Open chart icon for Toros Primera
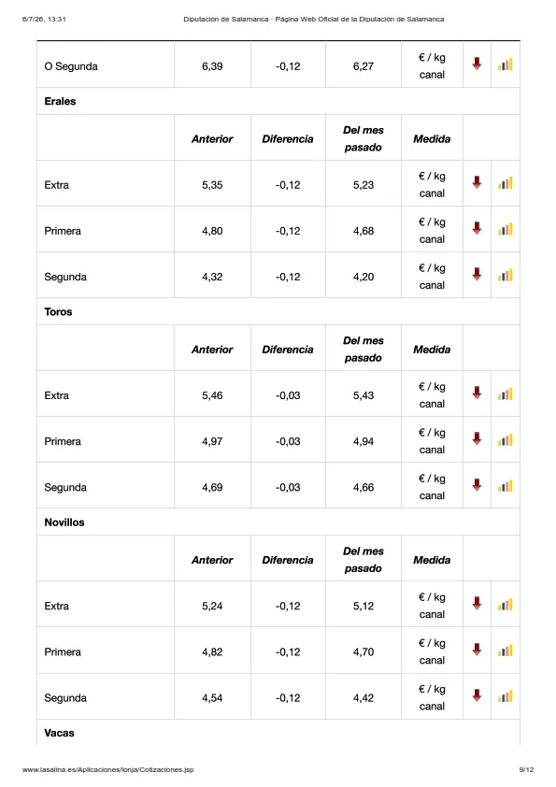Image resolution: width=556 pixels, height=787 pixels. click(x=506, y=439)
